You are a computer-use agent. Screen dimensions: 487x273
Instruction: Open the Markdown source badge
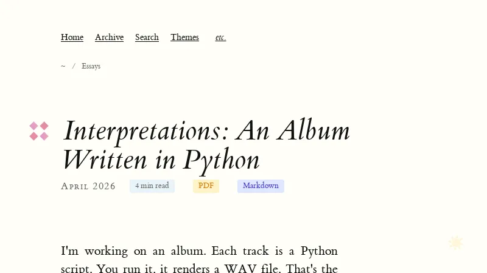tap(261, 186)
